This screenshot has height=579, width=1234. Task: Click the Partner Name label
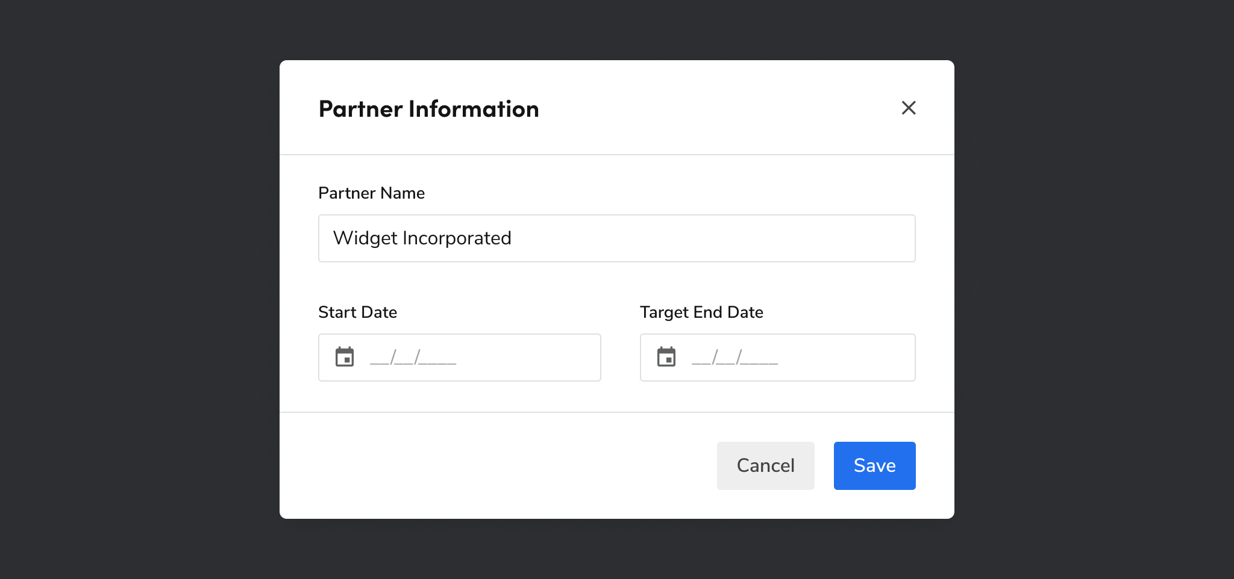tap(371, 193)
